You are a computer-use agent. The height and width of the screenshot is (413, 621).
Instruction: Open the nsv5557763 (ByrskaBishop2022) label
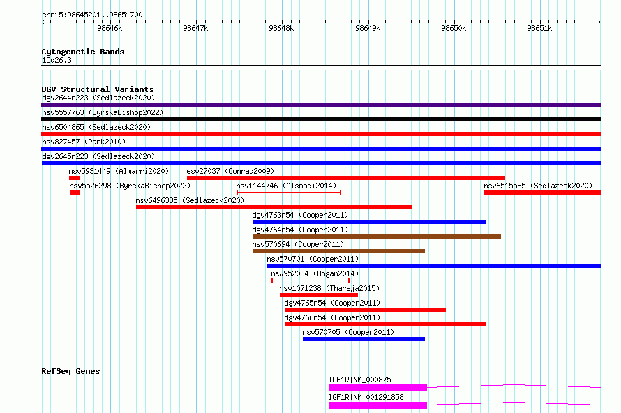[x=103, y=112]
